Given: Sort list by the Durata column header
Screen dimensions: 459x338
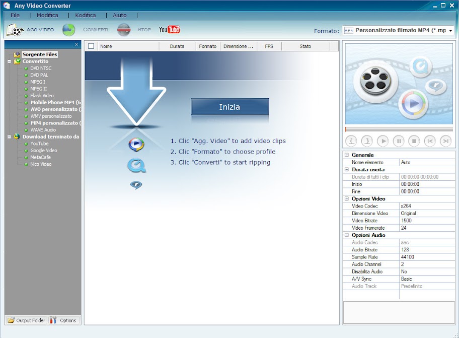Looking at the screenshot, I should [x=177, y=46].
